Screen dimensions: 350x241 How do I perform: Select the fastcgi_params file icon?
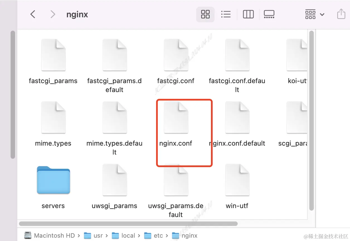[x=53, y=55]
